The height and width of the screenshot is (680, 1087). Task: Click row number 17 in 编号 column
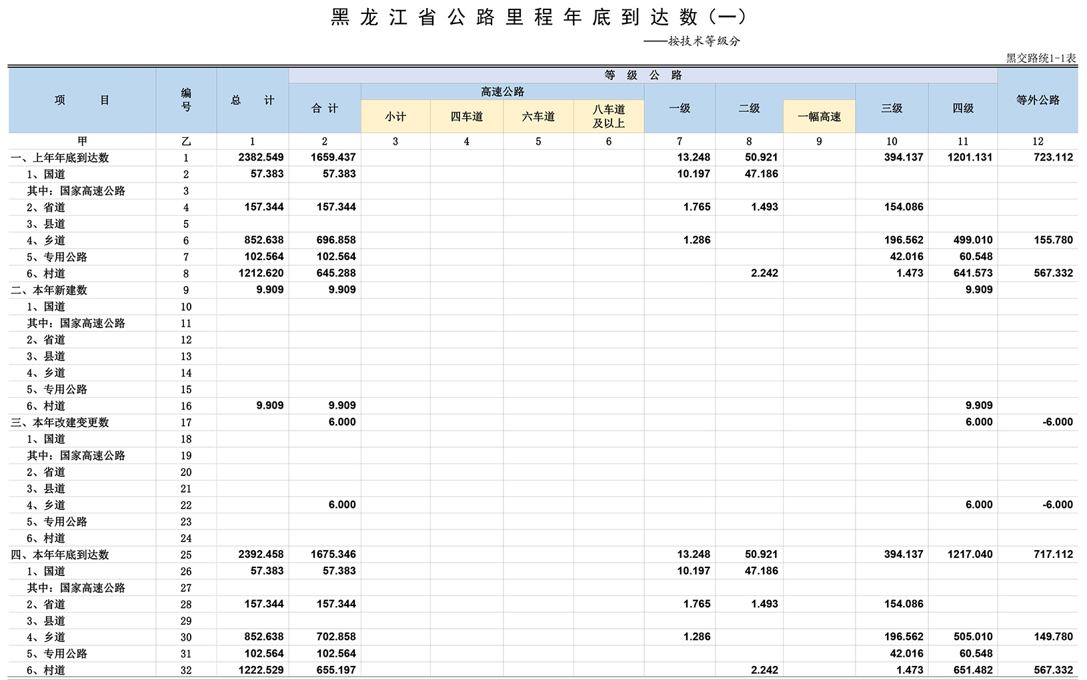point(186,423)
